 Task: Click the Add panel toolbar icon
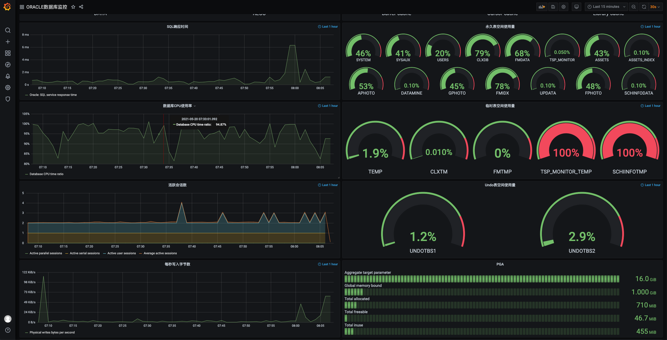point(542,7)
